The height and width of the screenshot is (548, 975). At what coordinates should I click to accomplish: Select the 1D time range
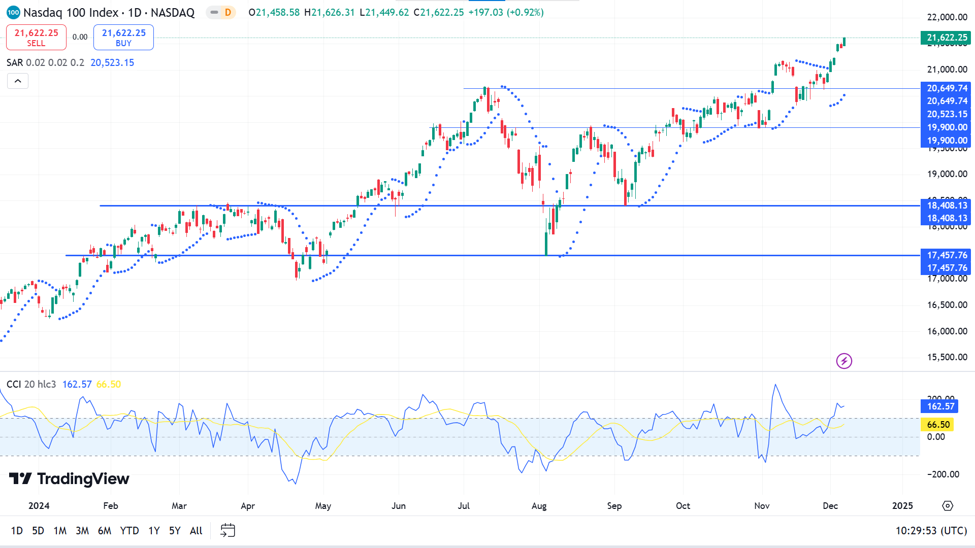17,531
